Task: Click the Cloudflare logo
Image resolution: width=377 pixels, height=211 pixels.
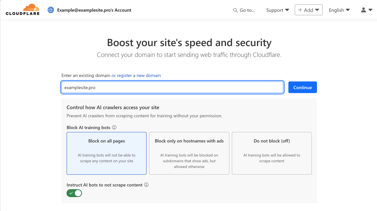Action: click(x=22, y=10)
